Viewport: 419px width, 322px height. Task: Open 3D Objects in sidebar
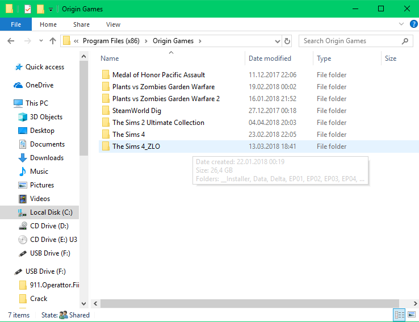tap(46, 117)
